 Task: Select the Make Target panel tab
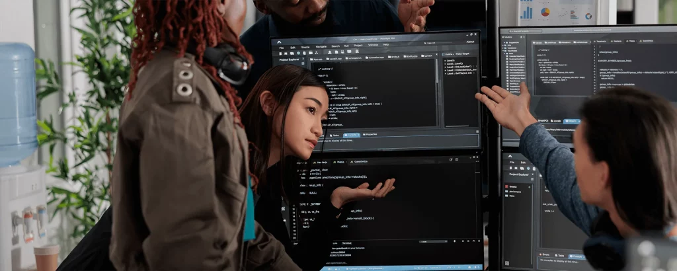tap(462, 54)
